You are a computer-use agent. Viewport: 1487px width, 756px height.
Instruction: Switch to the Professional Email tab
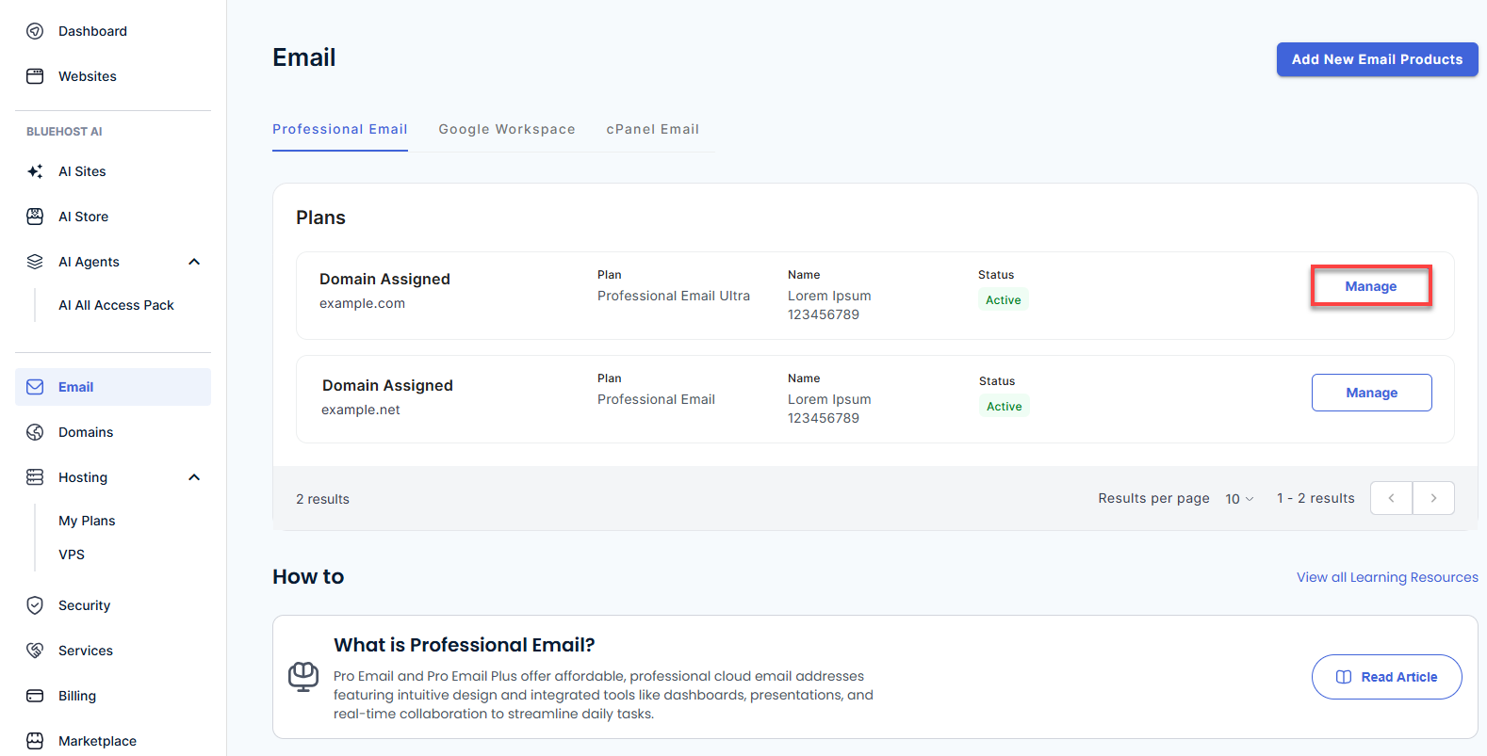coord(340,129)
